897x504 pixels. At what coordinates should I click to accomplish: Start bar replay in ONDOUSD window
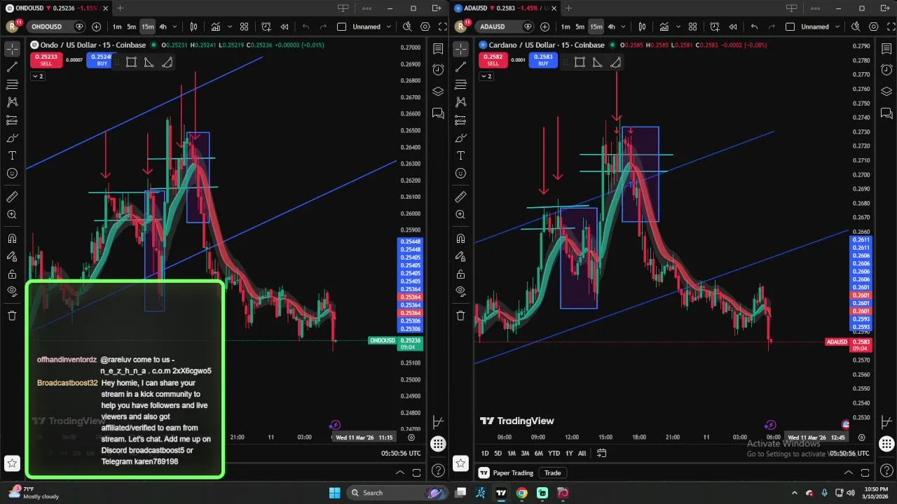pos(285,27)
